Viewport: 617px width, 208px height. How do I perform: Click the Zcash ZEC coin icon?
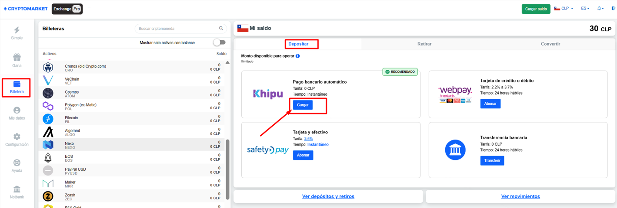[48, 196]
